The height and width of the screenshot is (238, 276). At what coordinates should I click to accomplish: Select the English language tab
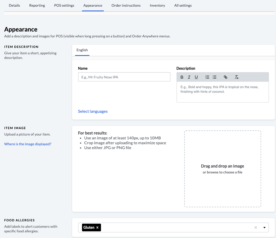point(82,50)
